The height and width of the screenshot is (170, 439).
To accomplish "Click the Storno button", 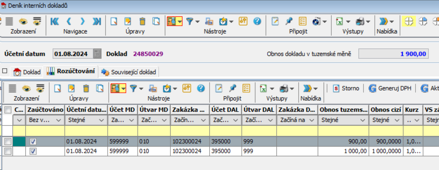I will coord(346,88).
